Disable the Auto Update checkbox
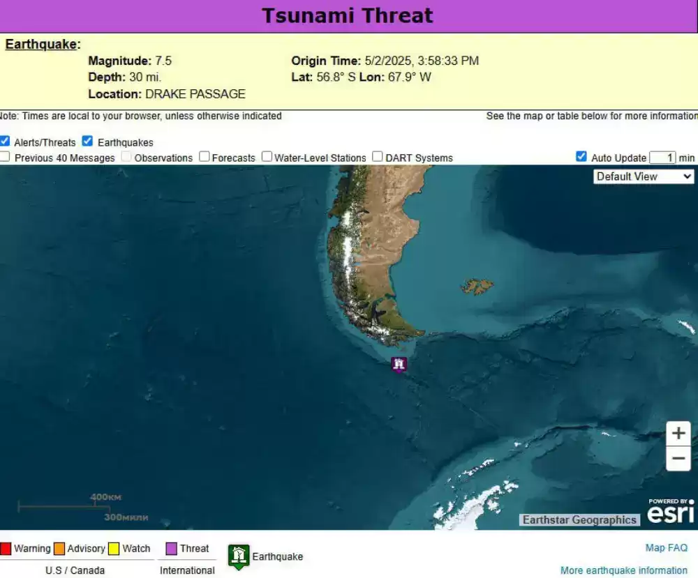This screenshot has width=698, height=578. click(x=581, y=157)
